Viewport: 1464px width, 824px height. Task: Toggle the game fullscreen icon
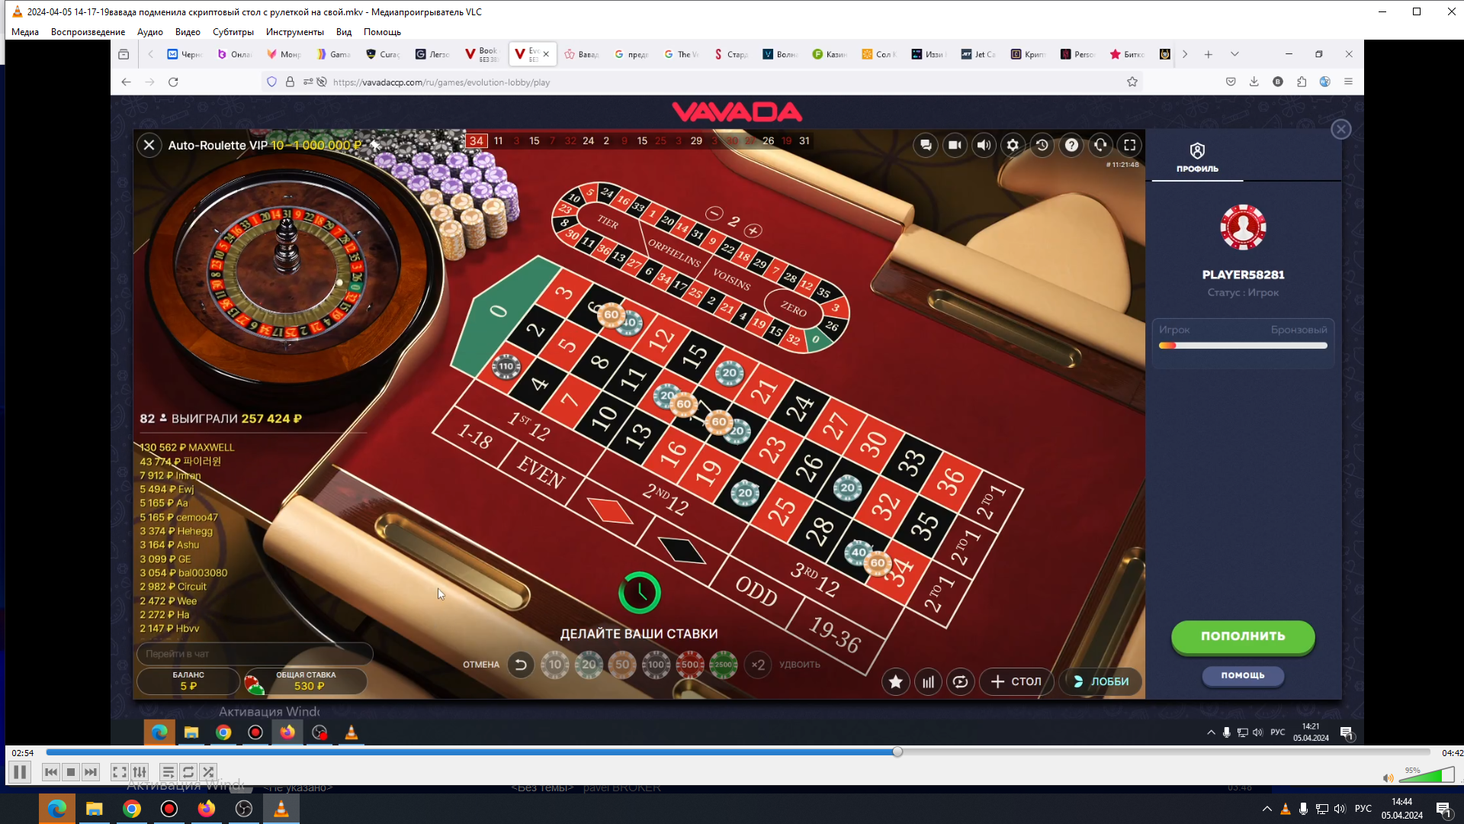pos(1130,145)
